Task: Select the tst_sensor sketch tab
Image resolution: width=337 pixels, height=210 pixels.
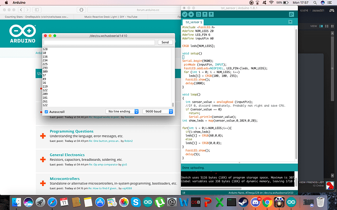Action: pyautogui.click(x=193, y=22)
